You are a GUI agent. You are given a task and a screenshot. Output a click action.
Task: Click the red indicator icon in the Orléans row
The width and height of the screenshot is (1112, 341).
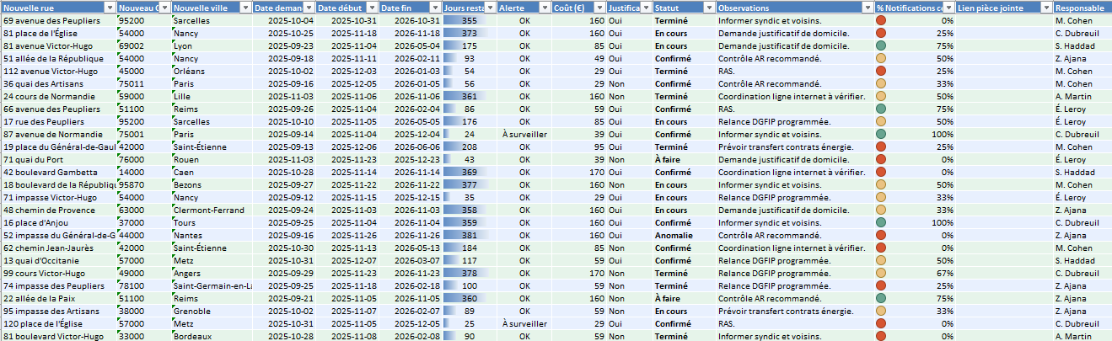(881, 71)
